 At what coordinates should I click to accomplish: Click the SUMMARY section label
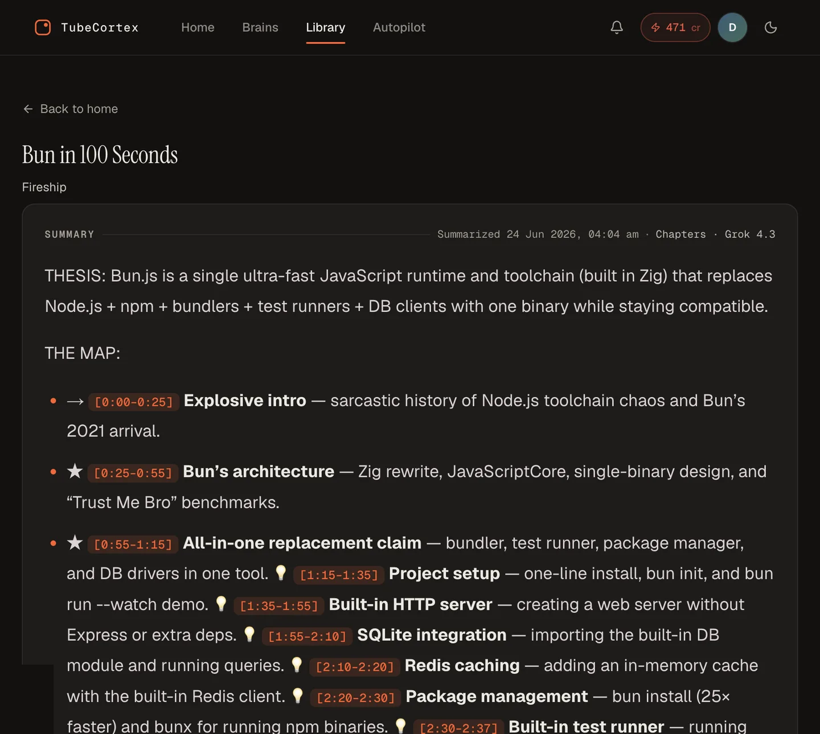click(69, 234)
